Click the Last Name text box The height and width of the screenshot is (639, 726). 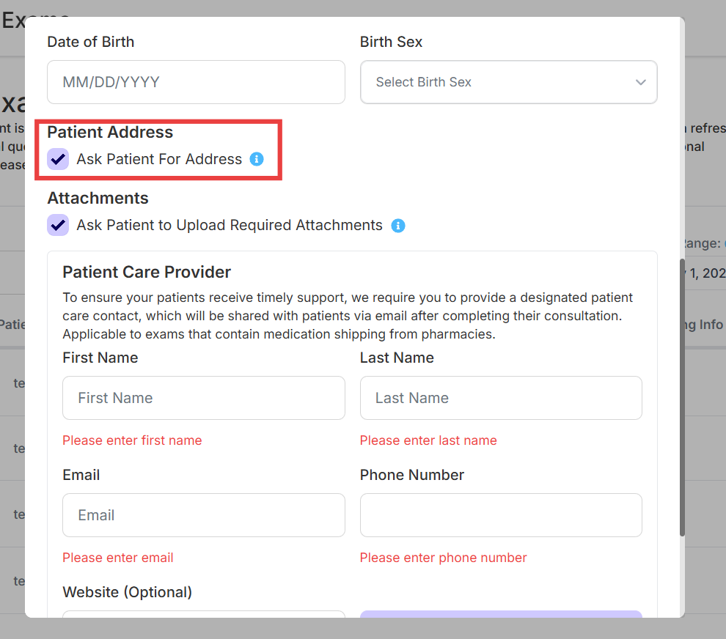tap(501, 398)
